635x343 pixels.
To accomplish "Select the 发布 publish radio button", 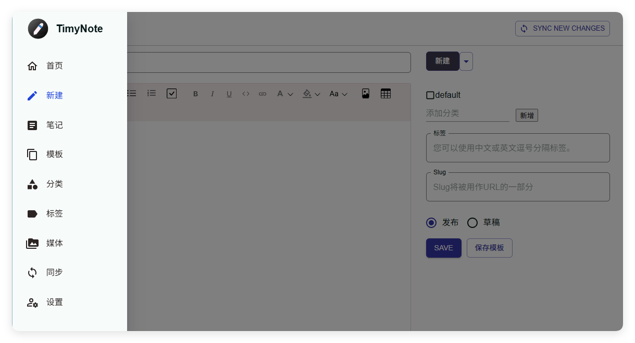I will coord(431,222).
